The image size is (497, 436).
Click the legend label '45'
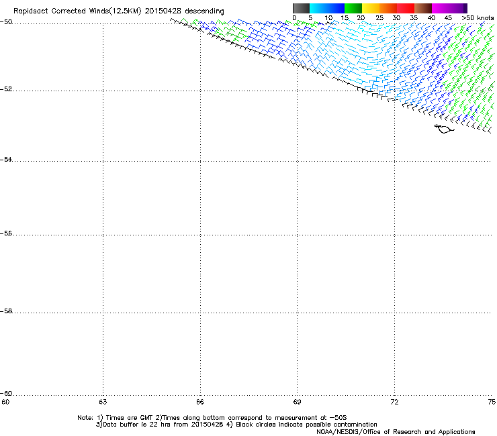coord(448,18)
